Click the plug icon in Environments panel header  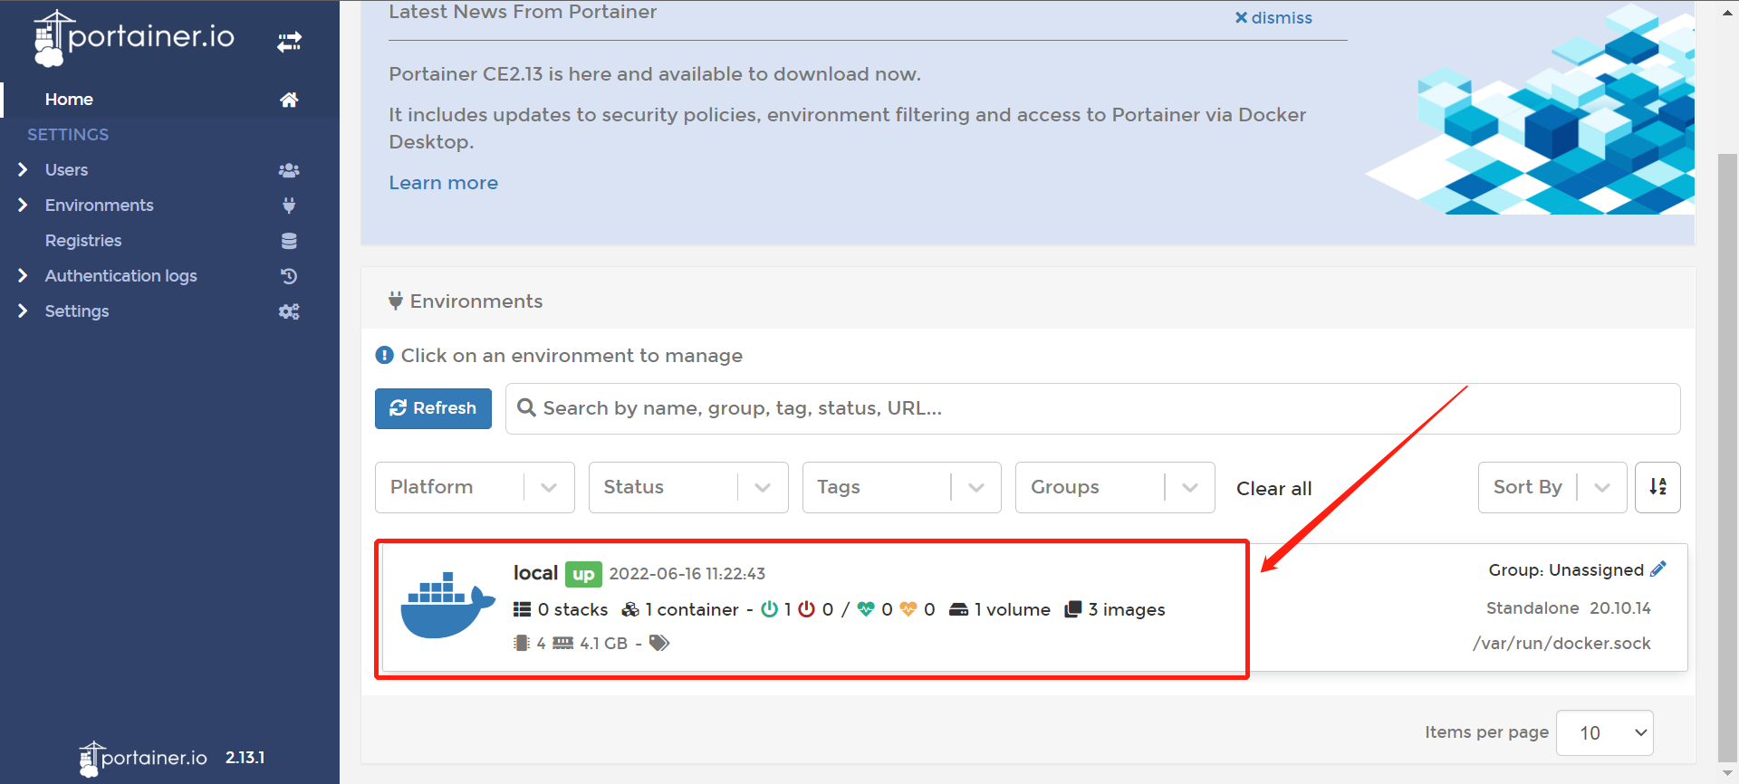(396, 301)
